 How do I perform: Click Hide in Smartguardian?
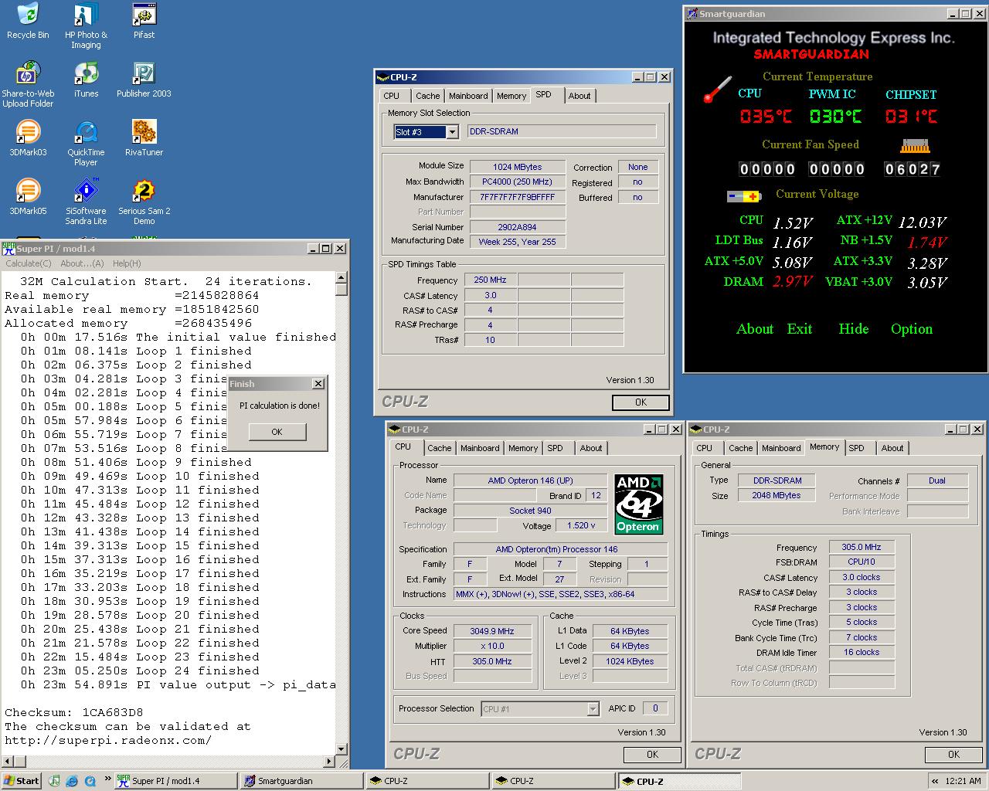854,329
